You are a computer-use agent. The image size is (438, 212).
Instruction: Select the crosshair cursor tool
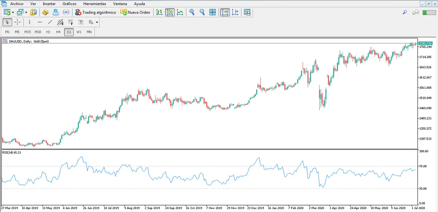point(17,22)
